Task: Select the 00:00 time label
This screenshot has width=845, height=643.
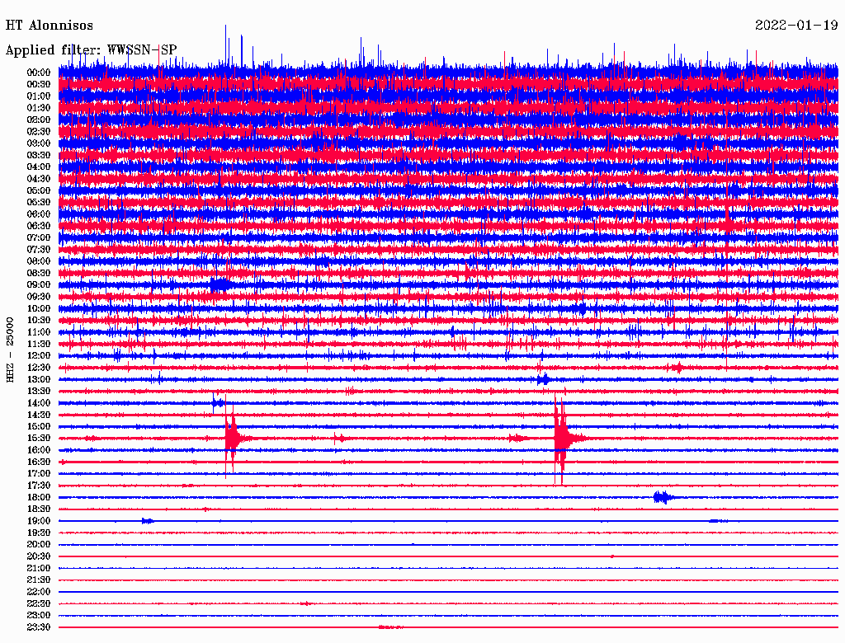Action: [39, 73]
